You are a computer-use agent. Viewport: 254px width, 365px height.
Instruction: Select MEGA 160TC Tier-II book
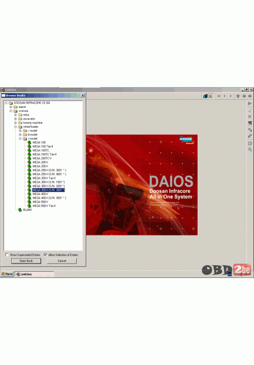(x=45, y=154)
